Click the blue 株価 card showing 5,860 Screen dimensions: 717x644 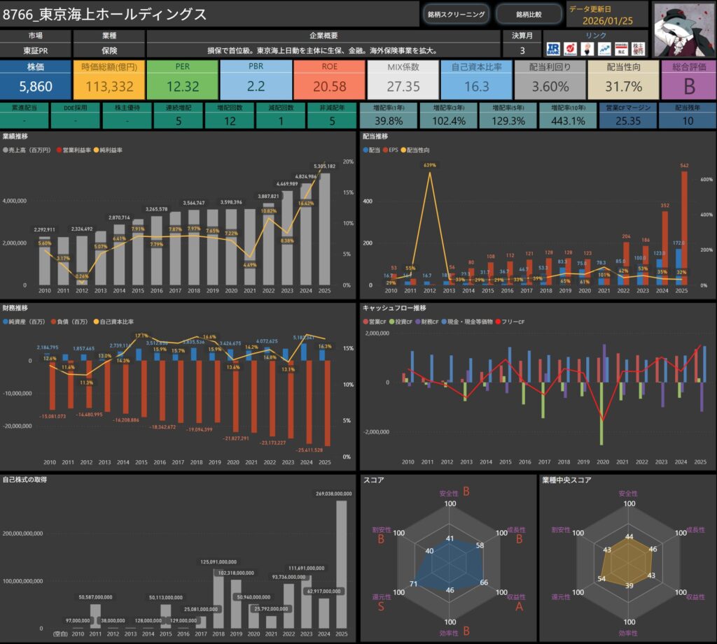pos(35,78)
